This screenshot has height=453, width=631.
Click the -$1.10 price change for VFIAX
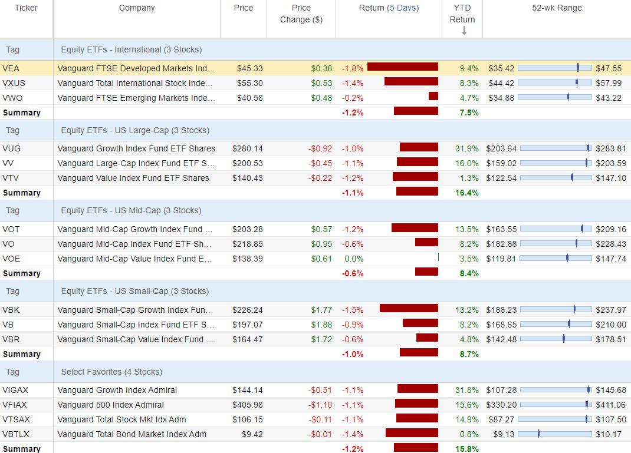320,405
